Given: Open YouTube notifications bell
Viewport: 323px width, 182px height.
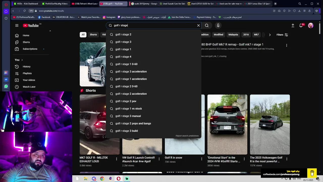Looking at the screenshot, I should 301,26.
